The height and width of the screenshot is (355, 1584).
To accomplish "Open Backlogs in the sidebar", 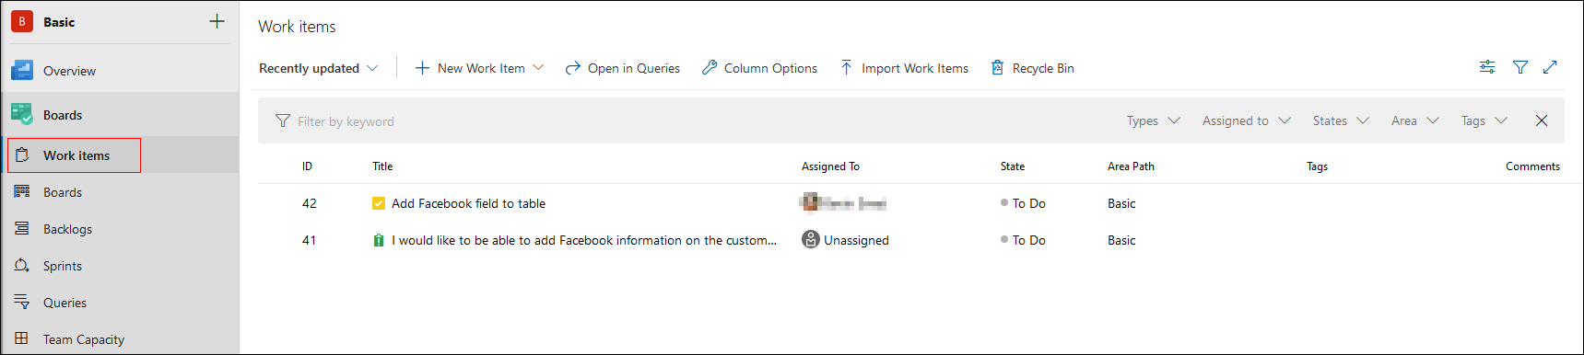I will (67, 229).
